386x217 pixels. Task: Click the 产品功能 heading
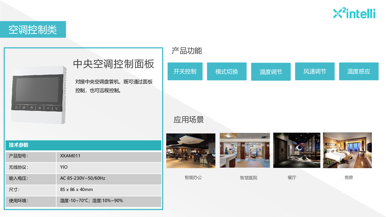(187, 51)
